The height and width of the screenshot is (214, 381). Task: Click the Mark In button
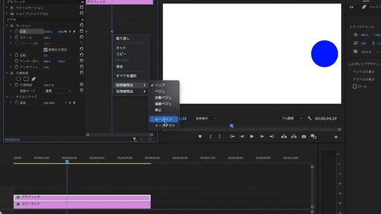coord(210,137)
